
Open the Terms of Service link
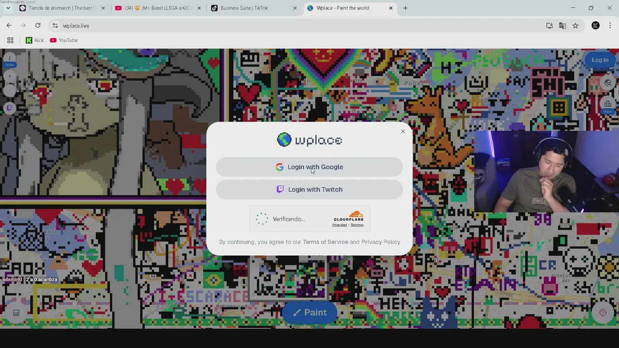(325, 242)
